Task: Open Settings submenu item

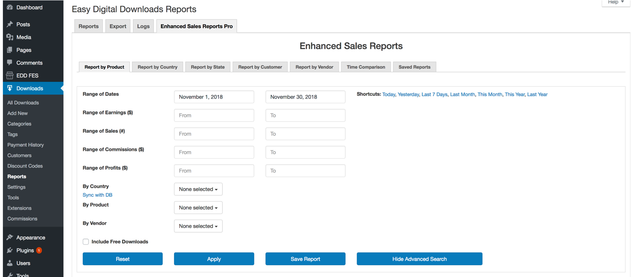Action: pyautogui.click(x=16, y=187)
